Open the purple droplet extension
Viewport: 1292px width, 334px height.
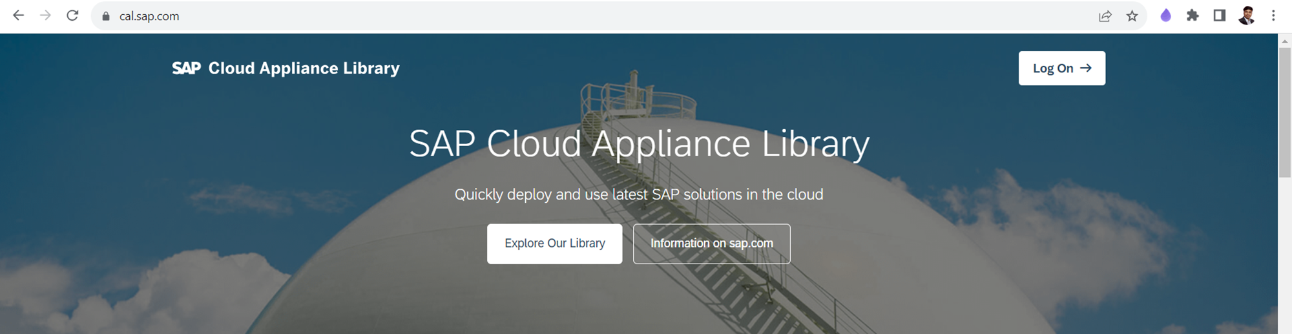pos(1165,16)
